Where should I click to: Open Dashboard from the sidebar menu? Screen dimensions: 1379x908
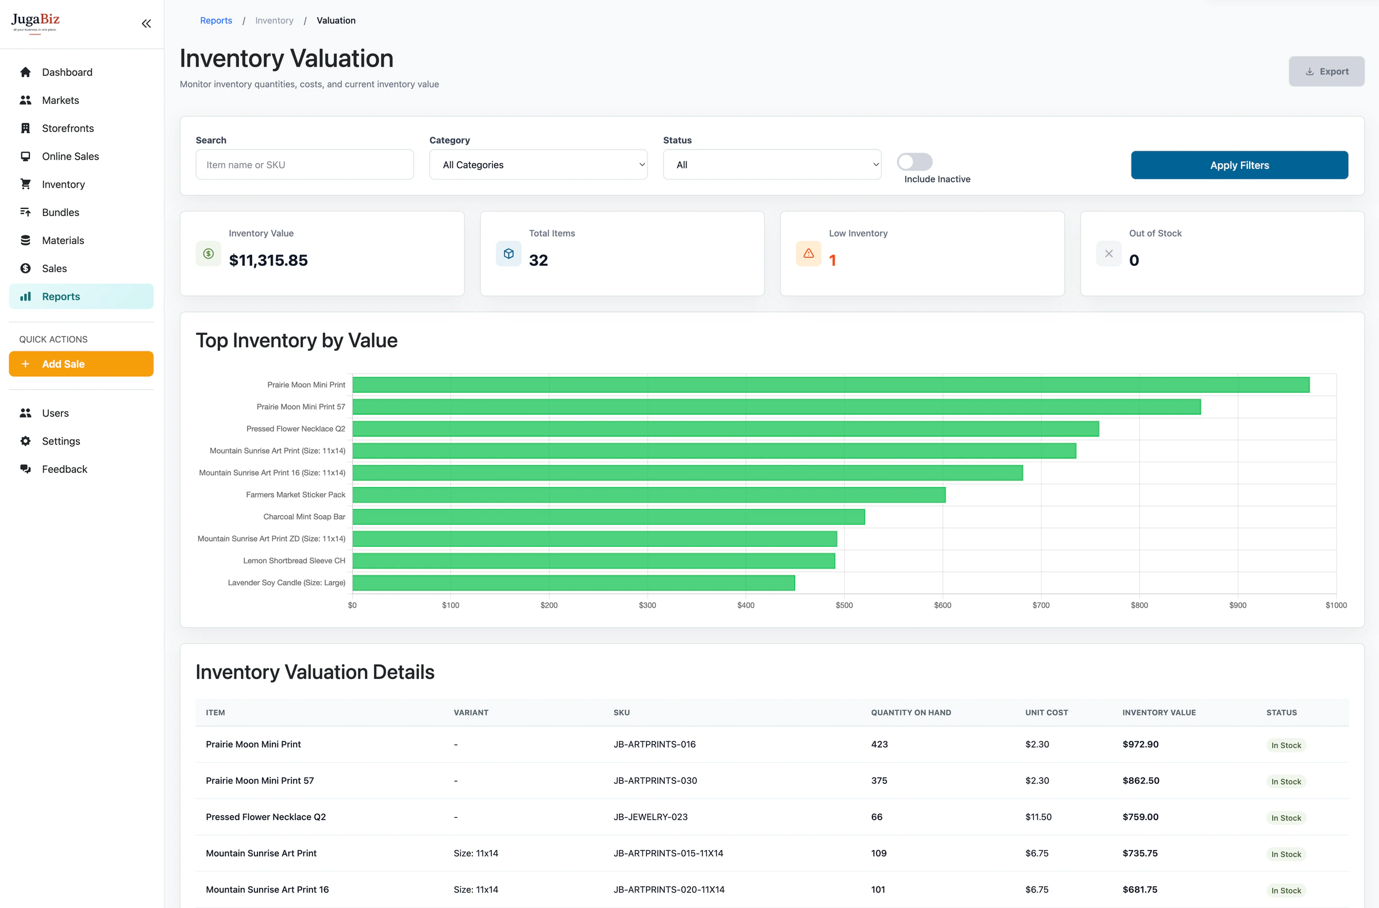pyautogui.click(x=81, y=72)
